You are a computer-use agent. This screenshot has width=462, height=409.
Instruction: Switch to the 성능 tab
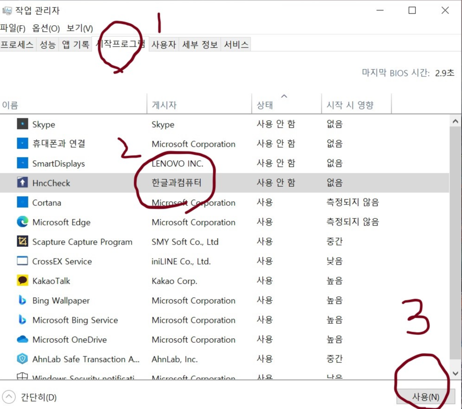click(x=48, y=45)
